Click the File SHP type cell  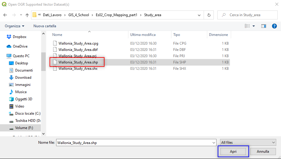179,62
